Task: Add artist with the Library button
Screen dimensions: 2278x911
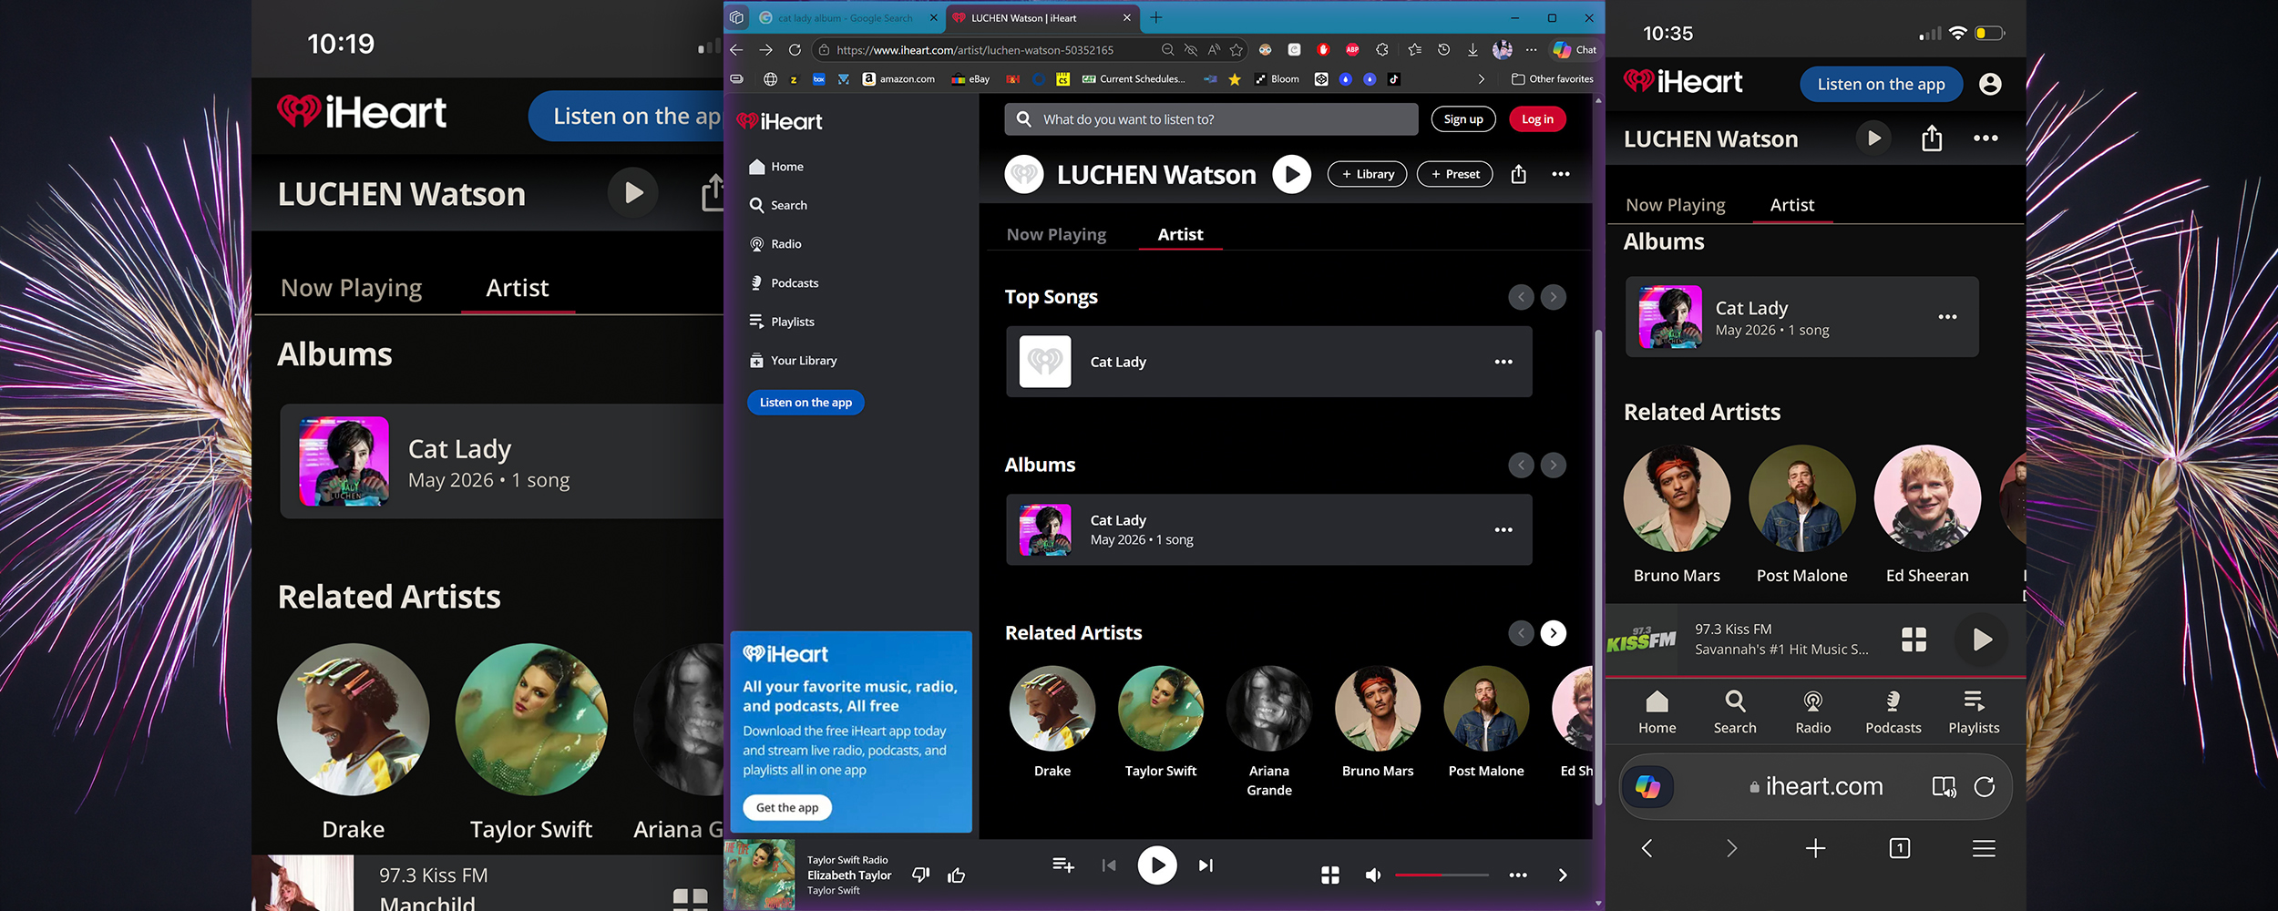Action: point(1367,174)
